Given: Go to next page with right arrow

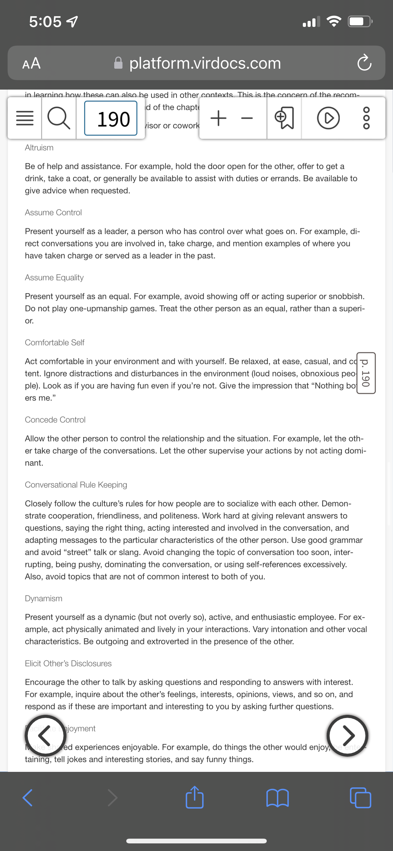Looking at the screenshot, I should coord(347,736).
